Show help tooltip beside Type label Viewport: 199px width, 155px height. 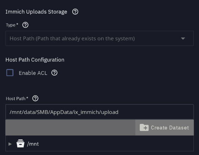[x=26, y=25]
